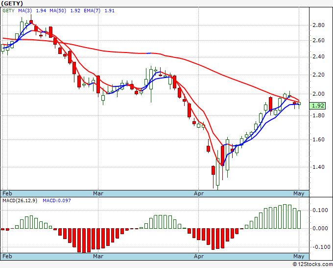Select the GETY legend label
The width and height of the screenshot is (333, 268).
click(8, 11)
